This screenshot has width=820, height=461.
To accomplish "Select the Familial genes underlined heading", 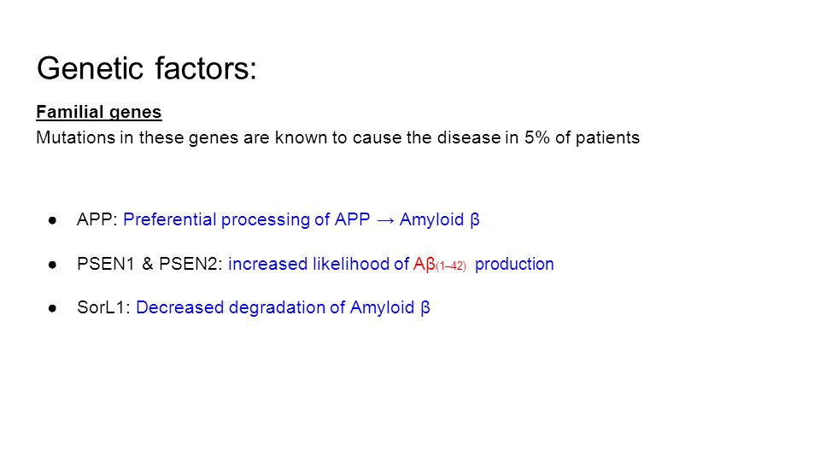I will point(99,112).
